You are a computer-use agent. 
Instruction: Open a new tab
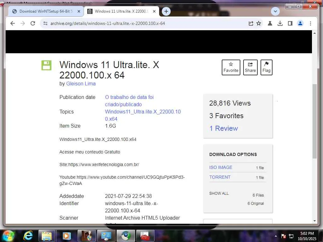166,11
